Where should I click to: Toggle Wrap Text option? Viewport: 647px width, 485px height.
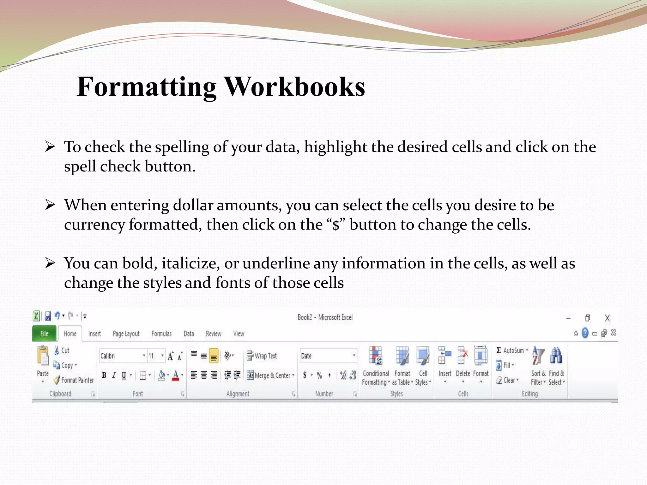click(262, 356)
